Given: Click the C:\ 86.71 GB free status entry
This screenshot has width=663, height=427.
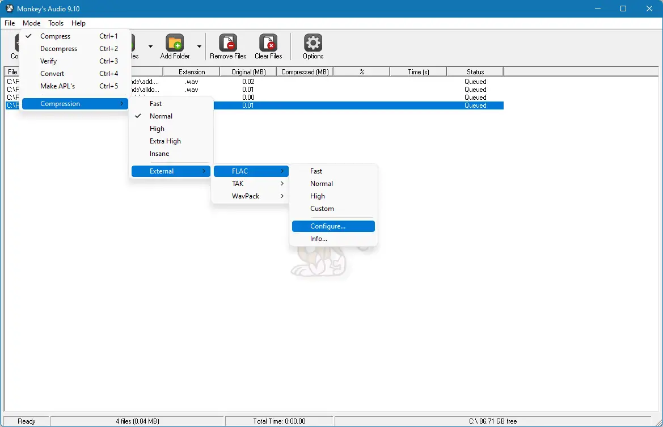Looking at the screenshot, I should (x=493, y=421).
